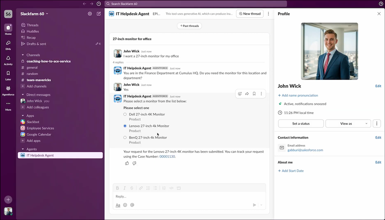The height and width of the screenshot is (220, 385).
Task: Click the Reply message input field
Action: click(x=189, y=196)
